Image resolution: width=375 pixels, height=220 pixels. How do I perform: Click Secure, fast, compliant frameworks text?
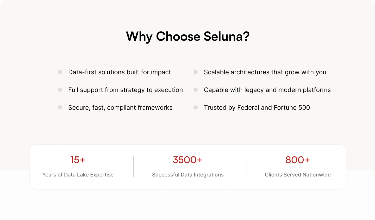coord(120,108)
